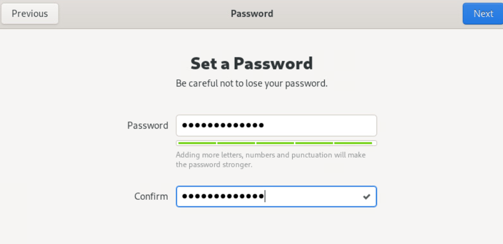This screenshot has height=244, width=503.
Task: Click the Password title in header bar
Action: point(252,14)
